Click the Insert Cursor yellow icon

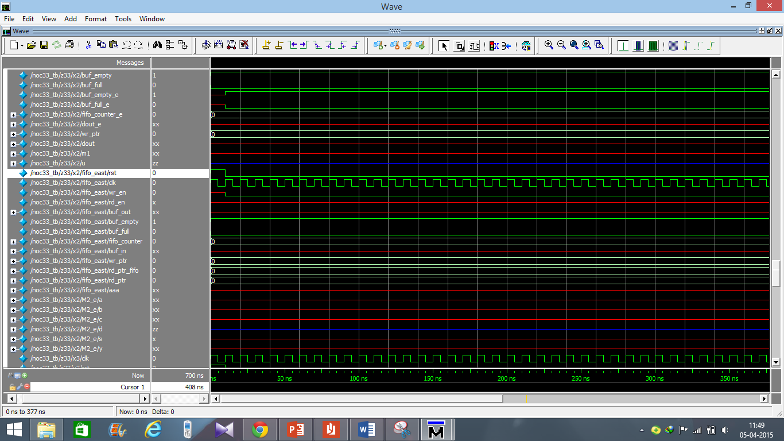[266, 45]
